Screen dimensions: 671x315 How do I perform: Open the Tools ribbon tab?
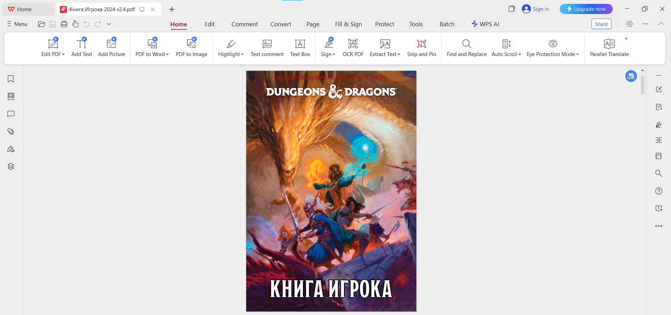(x=416, y=24)
